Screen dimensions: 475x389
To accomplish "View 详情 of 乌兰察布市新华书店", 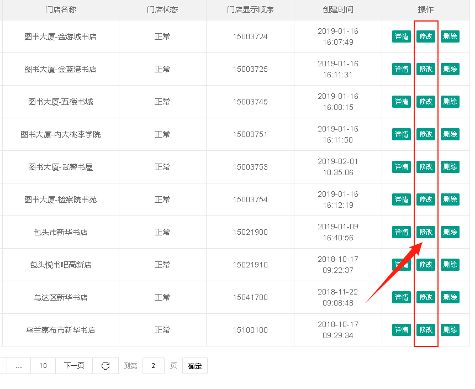I will pyautogui.click(x=402, y=330).
